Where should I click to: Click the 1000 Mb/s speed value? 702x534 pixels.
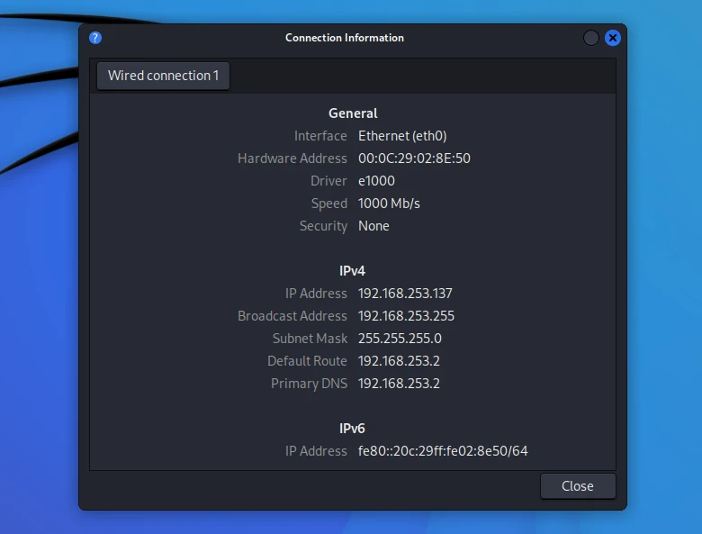pos(389,204)
